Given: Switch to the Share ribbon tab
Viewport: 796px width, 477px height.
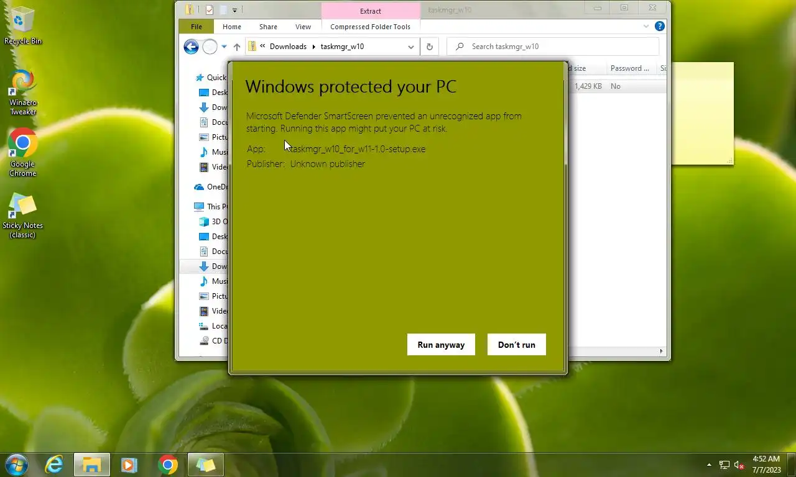Looking at the screenshot, I should coord(269,27).
